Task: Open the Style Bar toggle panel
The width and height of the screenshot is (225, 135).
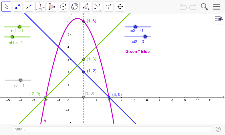Action: [x=219, y=19]
